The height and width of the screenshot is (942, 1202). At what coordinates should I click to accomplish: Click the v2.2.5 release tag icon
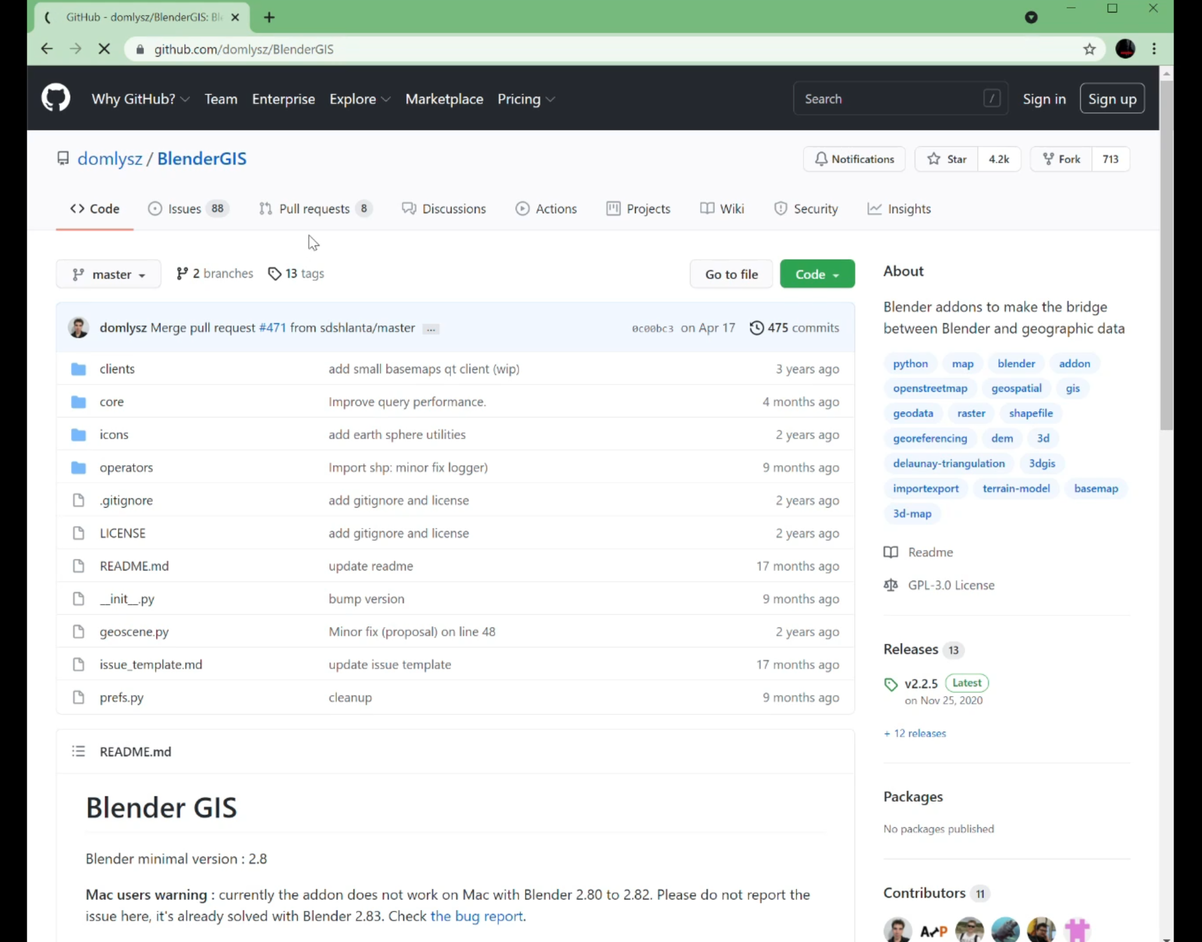point(890,684)
